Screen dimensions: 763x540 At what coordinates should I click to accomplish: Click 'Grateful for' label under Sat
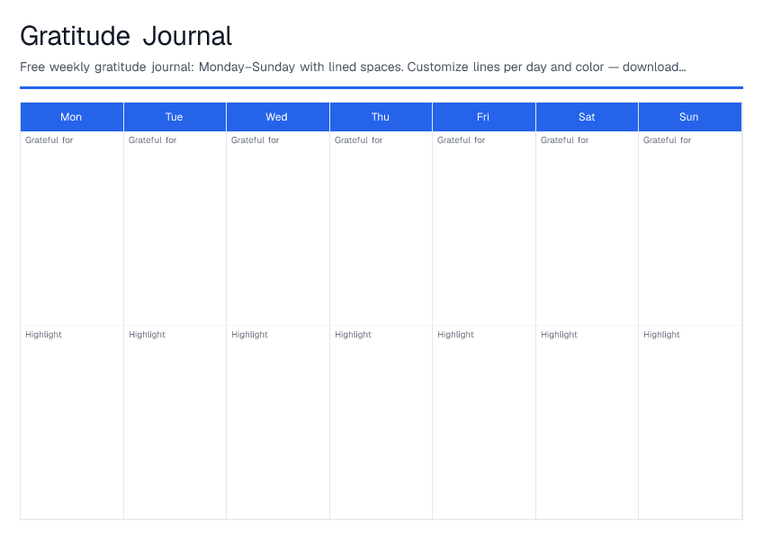[564, 140]
